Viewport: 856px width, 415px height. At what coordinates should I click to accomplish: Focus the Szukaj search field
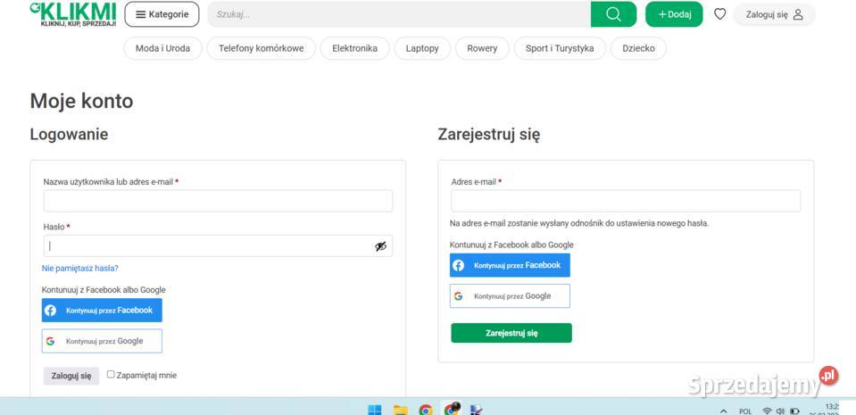399,14
